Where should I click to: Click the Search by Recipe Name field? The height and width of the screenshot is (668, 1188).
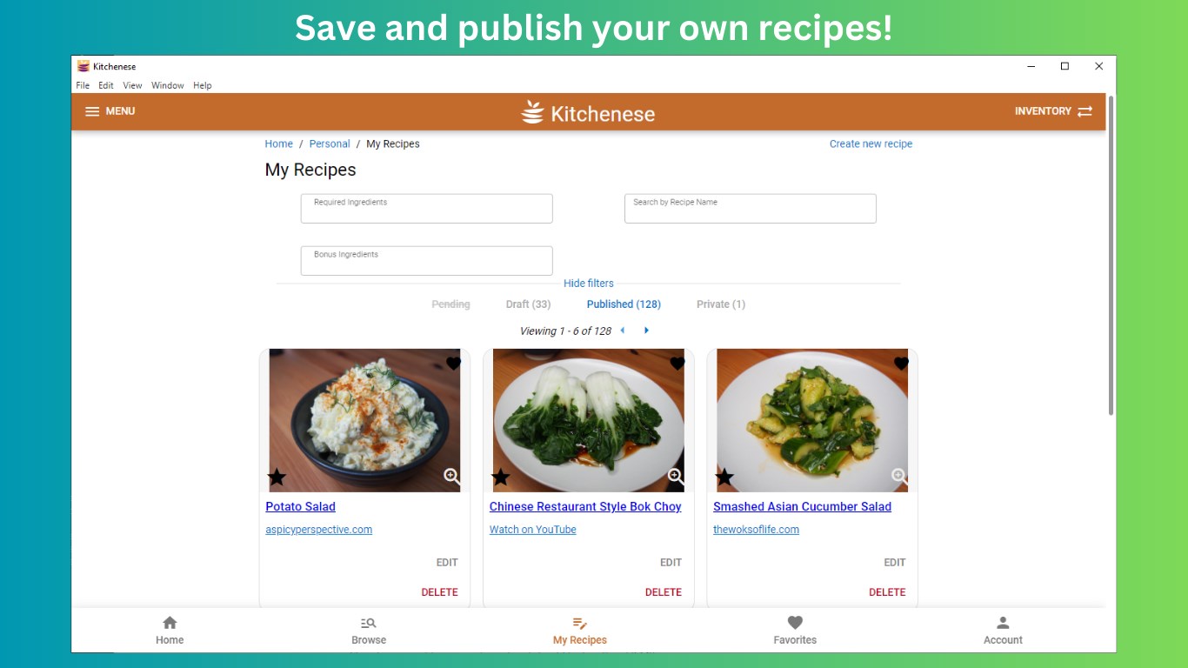point(751,209)
